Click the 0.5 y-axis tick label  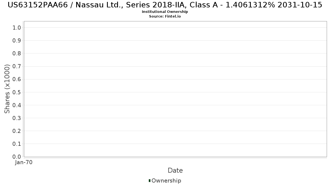point(17,92)
